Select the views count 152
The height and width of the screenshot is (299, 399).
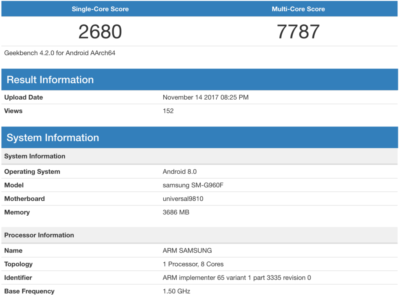point(168,111)
